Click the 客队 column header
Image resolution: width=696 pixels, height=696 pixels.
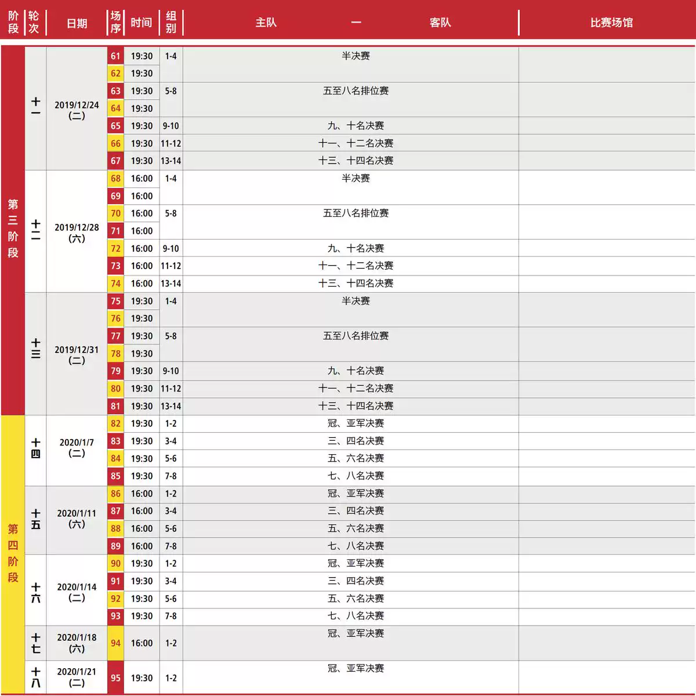coord(440,23)
